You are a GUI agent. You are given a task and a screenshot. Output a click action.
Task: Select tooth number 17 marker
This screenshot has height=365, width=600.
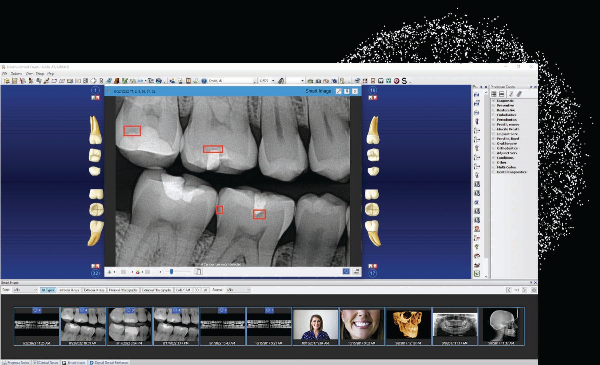pos(372,273)
